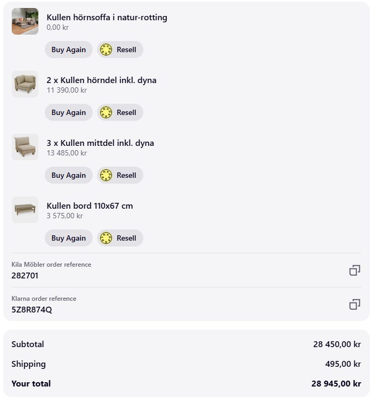Image resolution: width=373 pixels, height=403 pixels.
Task: Open the Kullen hörnsoffa product thumbnail
Action: tap(25, 21)
